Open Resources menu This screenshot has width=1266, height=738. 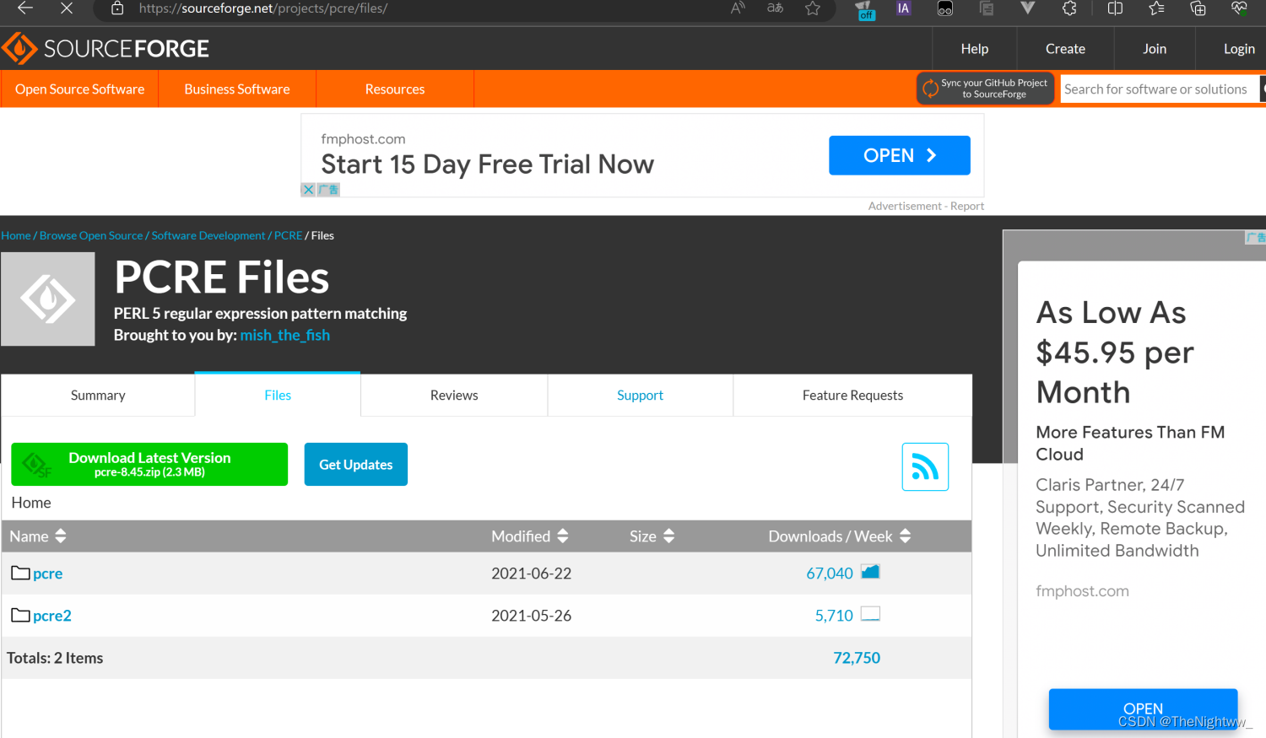point(395,89)
